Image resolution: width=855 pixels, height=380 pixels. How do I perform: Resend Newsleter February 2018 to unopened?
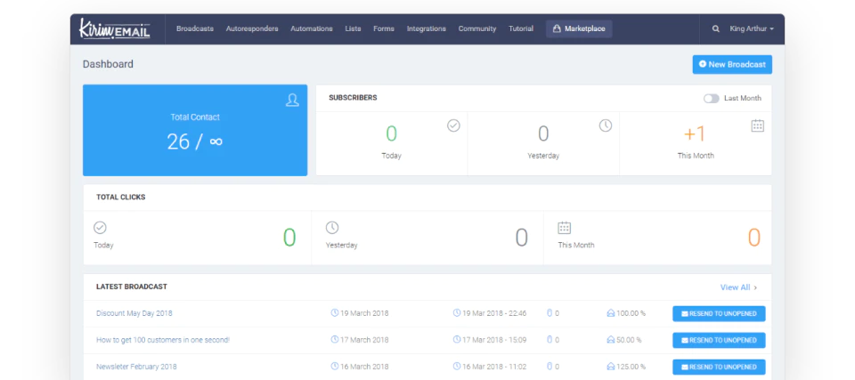coord(719,367)
